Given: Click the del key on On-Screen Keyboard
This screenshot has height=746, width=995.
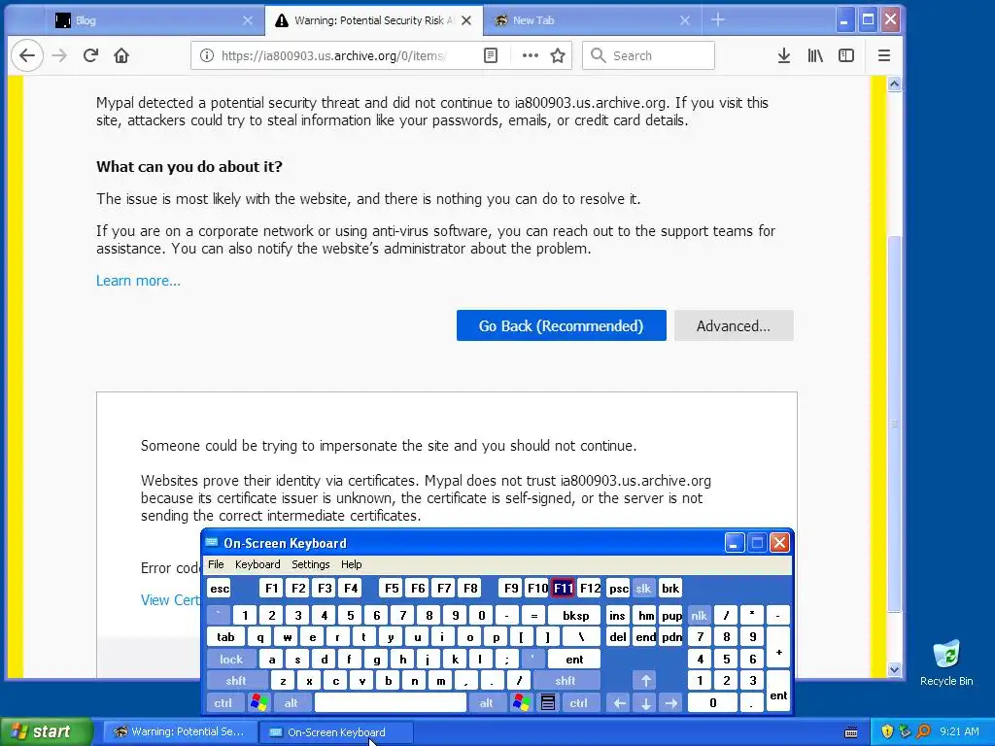Looking at the screenshot, I should (617, 637).
